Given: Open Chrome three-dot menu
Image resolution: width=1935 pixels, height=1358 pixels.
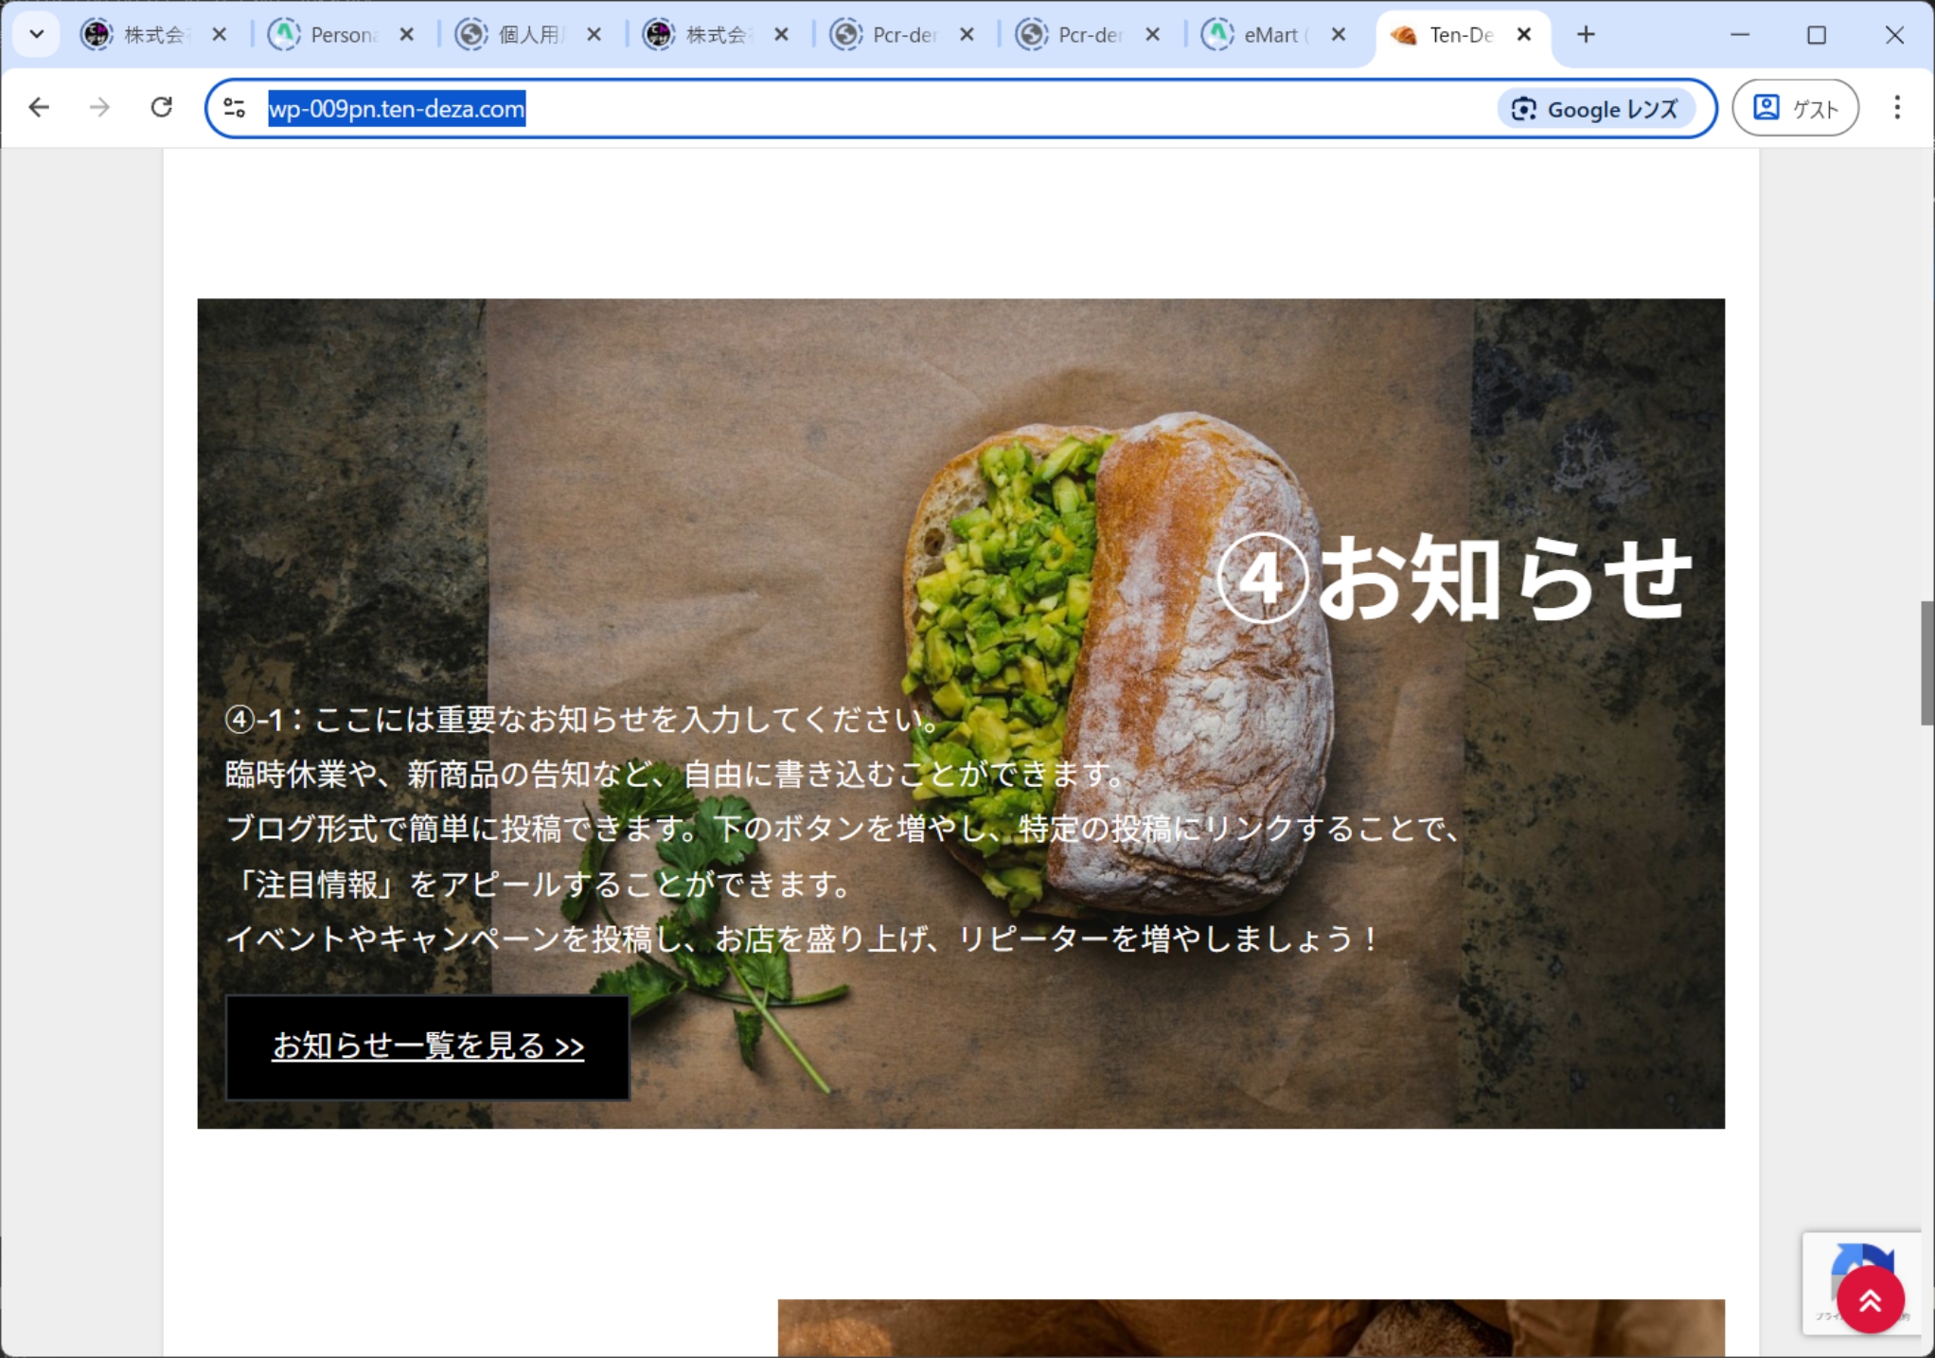Looking at the screenshot, I should tap(1896, 108).
